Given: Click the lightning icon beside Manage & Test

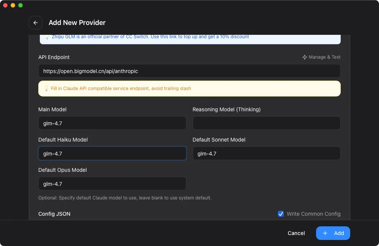Looking at the screenshot, I should pos(304,57).
